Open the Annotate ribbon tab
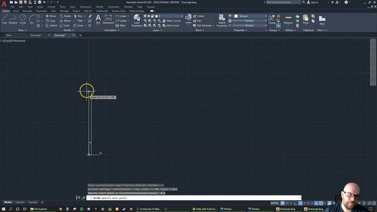377x212 pixels. point(27,11)
